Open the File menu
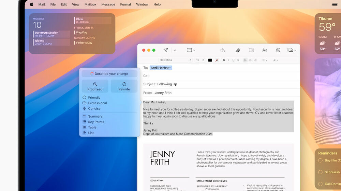This screenshot has width=341, height=191. (53, 4)
